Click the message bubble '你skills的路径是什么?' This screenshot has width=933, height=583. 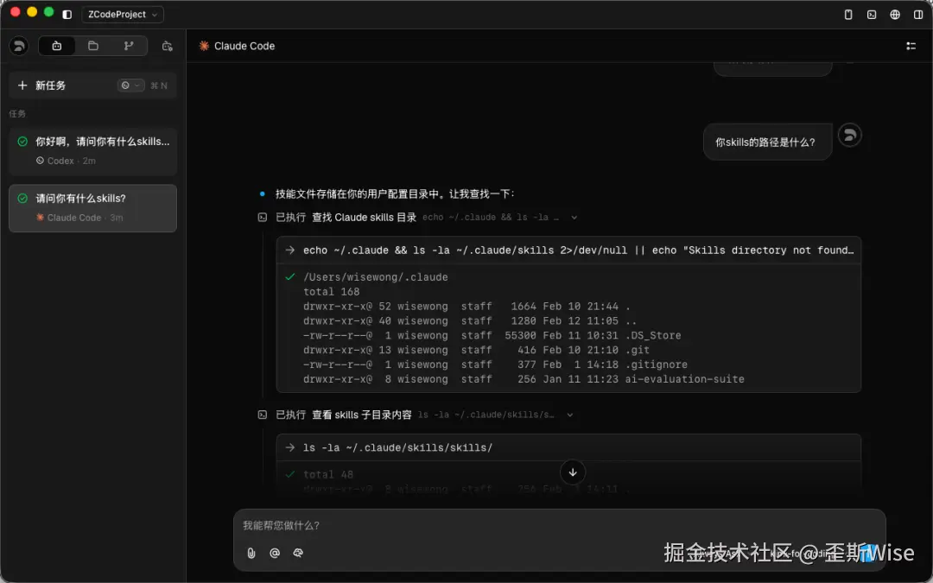click(x=767, y=142)
